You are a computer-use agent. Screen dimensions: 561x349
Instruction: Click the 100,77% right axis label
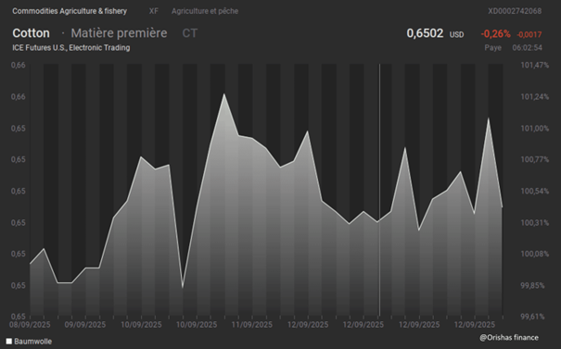click(x=534, y=159)
